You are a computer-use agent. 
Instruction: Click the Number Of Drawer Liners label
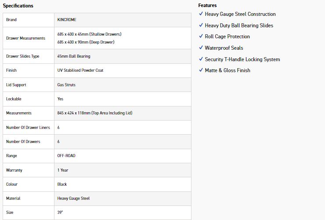[x=28, y=128]
